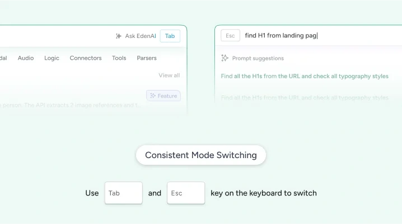Click the Consistent Mode Switching pill
Screen dimensions: 402x224
point(201,155)
